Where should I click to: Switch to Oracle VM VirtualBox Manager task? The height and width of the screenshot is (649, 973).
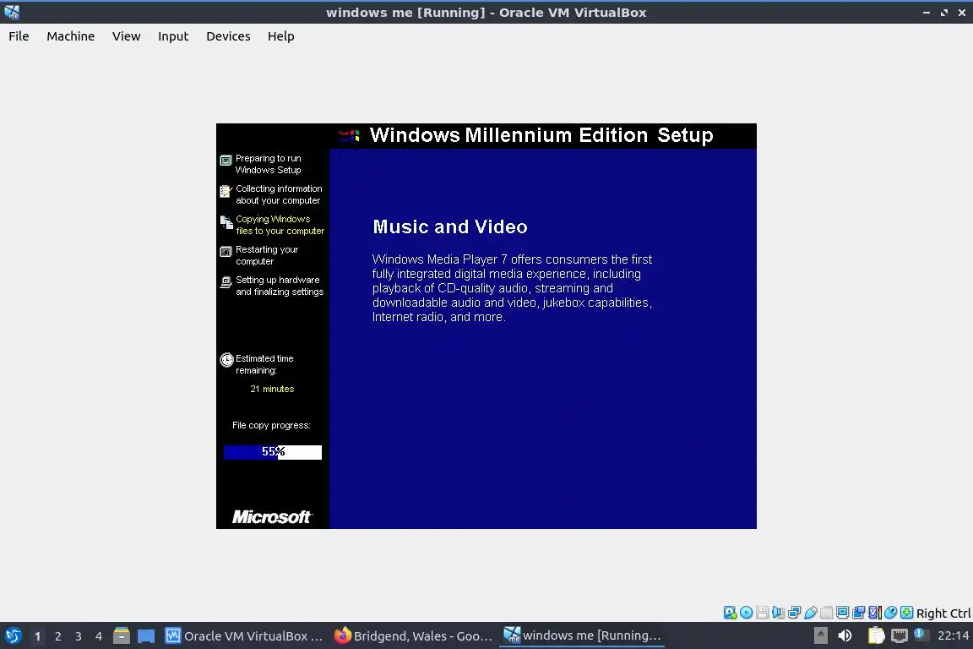pos(244,636)
